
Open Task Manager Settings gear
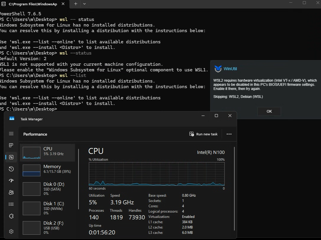[x=11, y=231]
